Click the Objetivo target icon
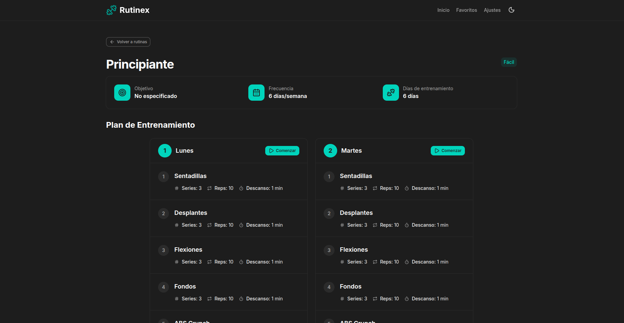624x323 pixels. pyautogui.click(x=122, y=93)
